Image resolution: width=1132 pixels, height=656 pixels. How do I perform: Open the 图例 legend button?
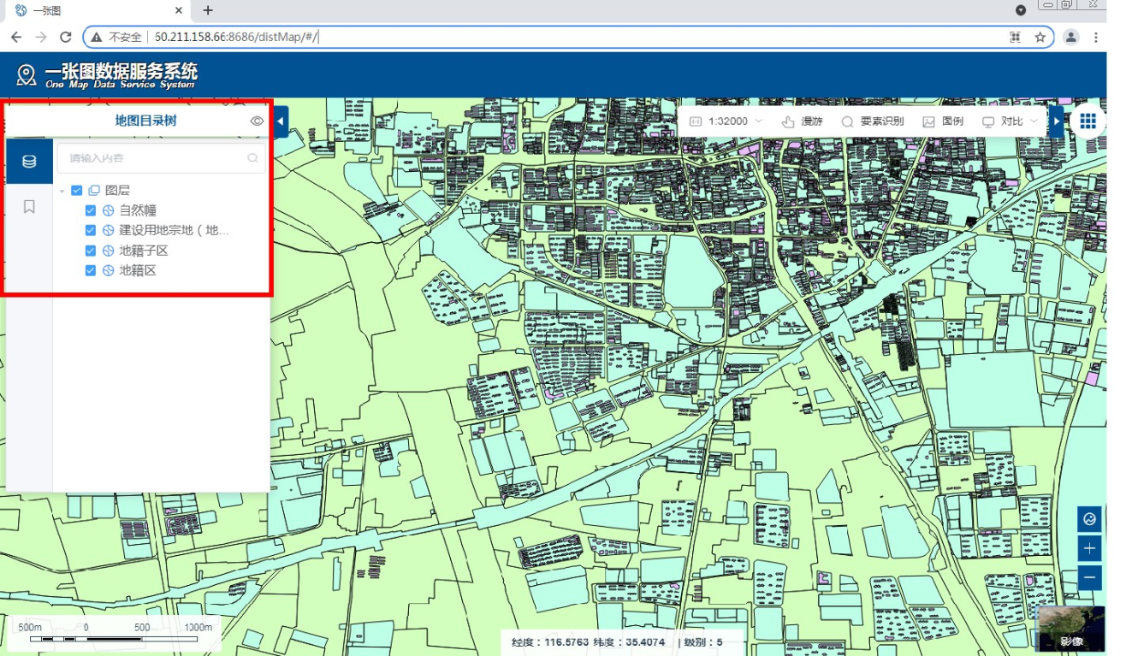coord(943,121)
